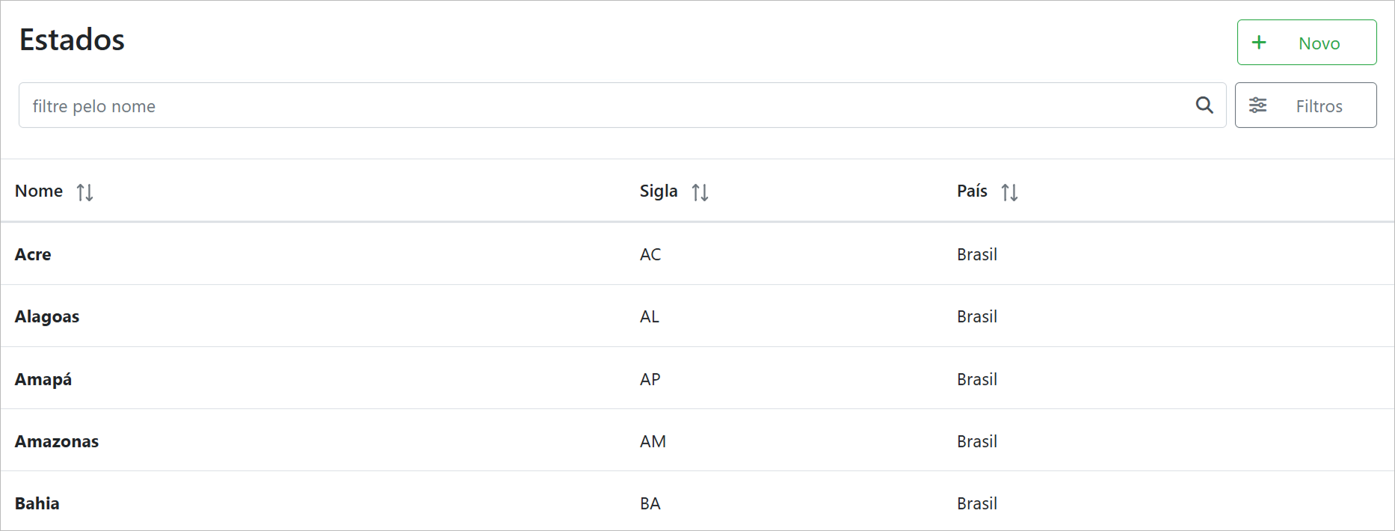Create a new state with Novo

1306,43
